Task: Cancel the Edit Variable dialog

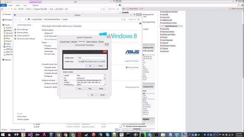Action: pyautogui.click(x=100, y=66)
